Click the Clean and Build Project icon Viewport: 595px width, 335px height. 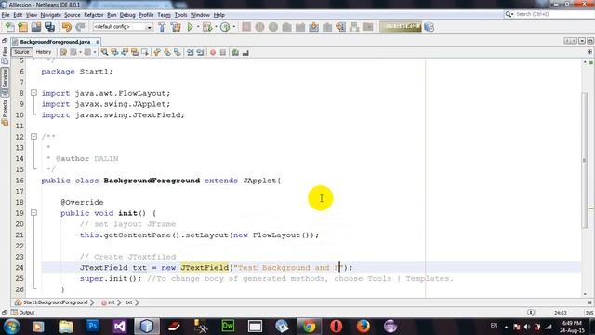coord(176,27)
